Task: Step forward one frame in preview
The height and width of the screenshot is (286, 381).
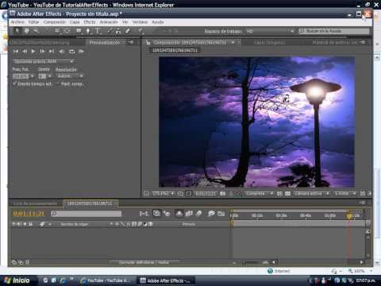Action: (x=42, y=52)
